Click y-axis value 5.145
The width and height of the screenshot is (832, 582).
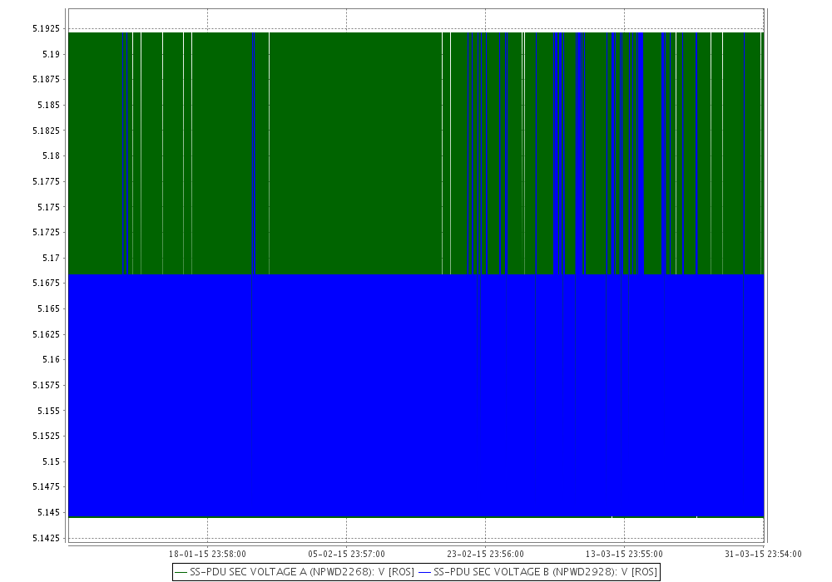[x=49, y=512]
